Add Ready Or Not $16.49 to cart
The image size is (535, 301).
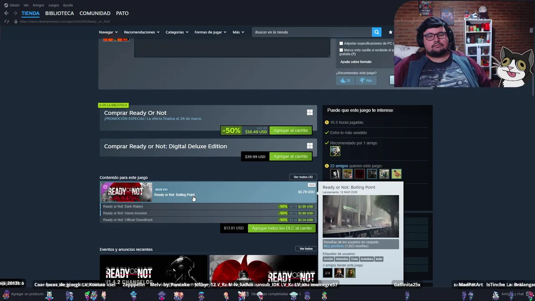pos(290,130)
